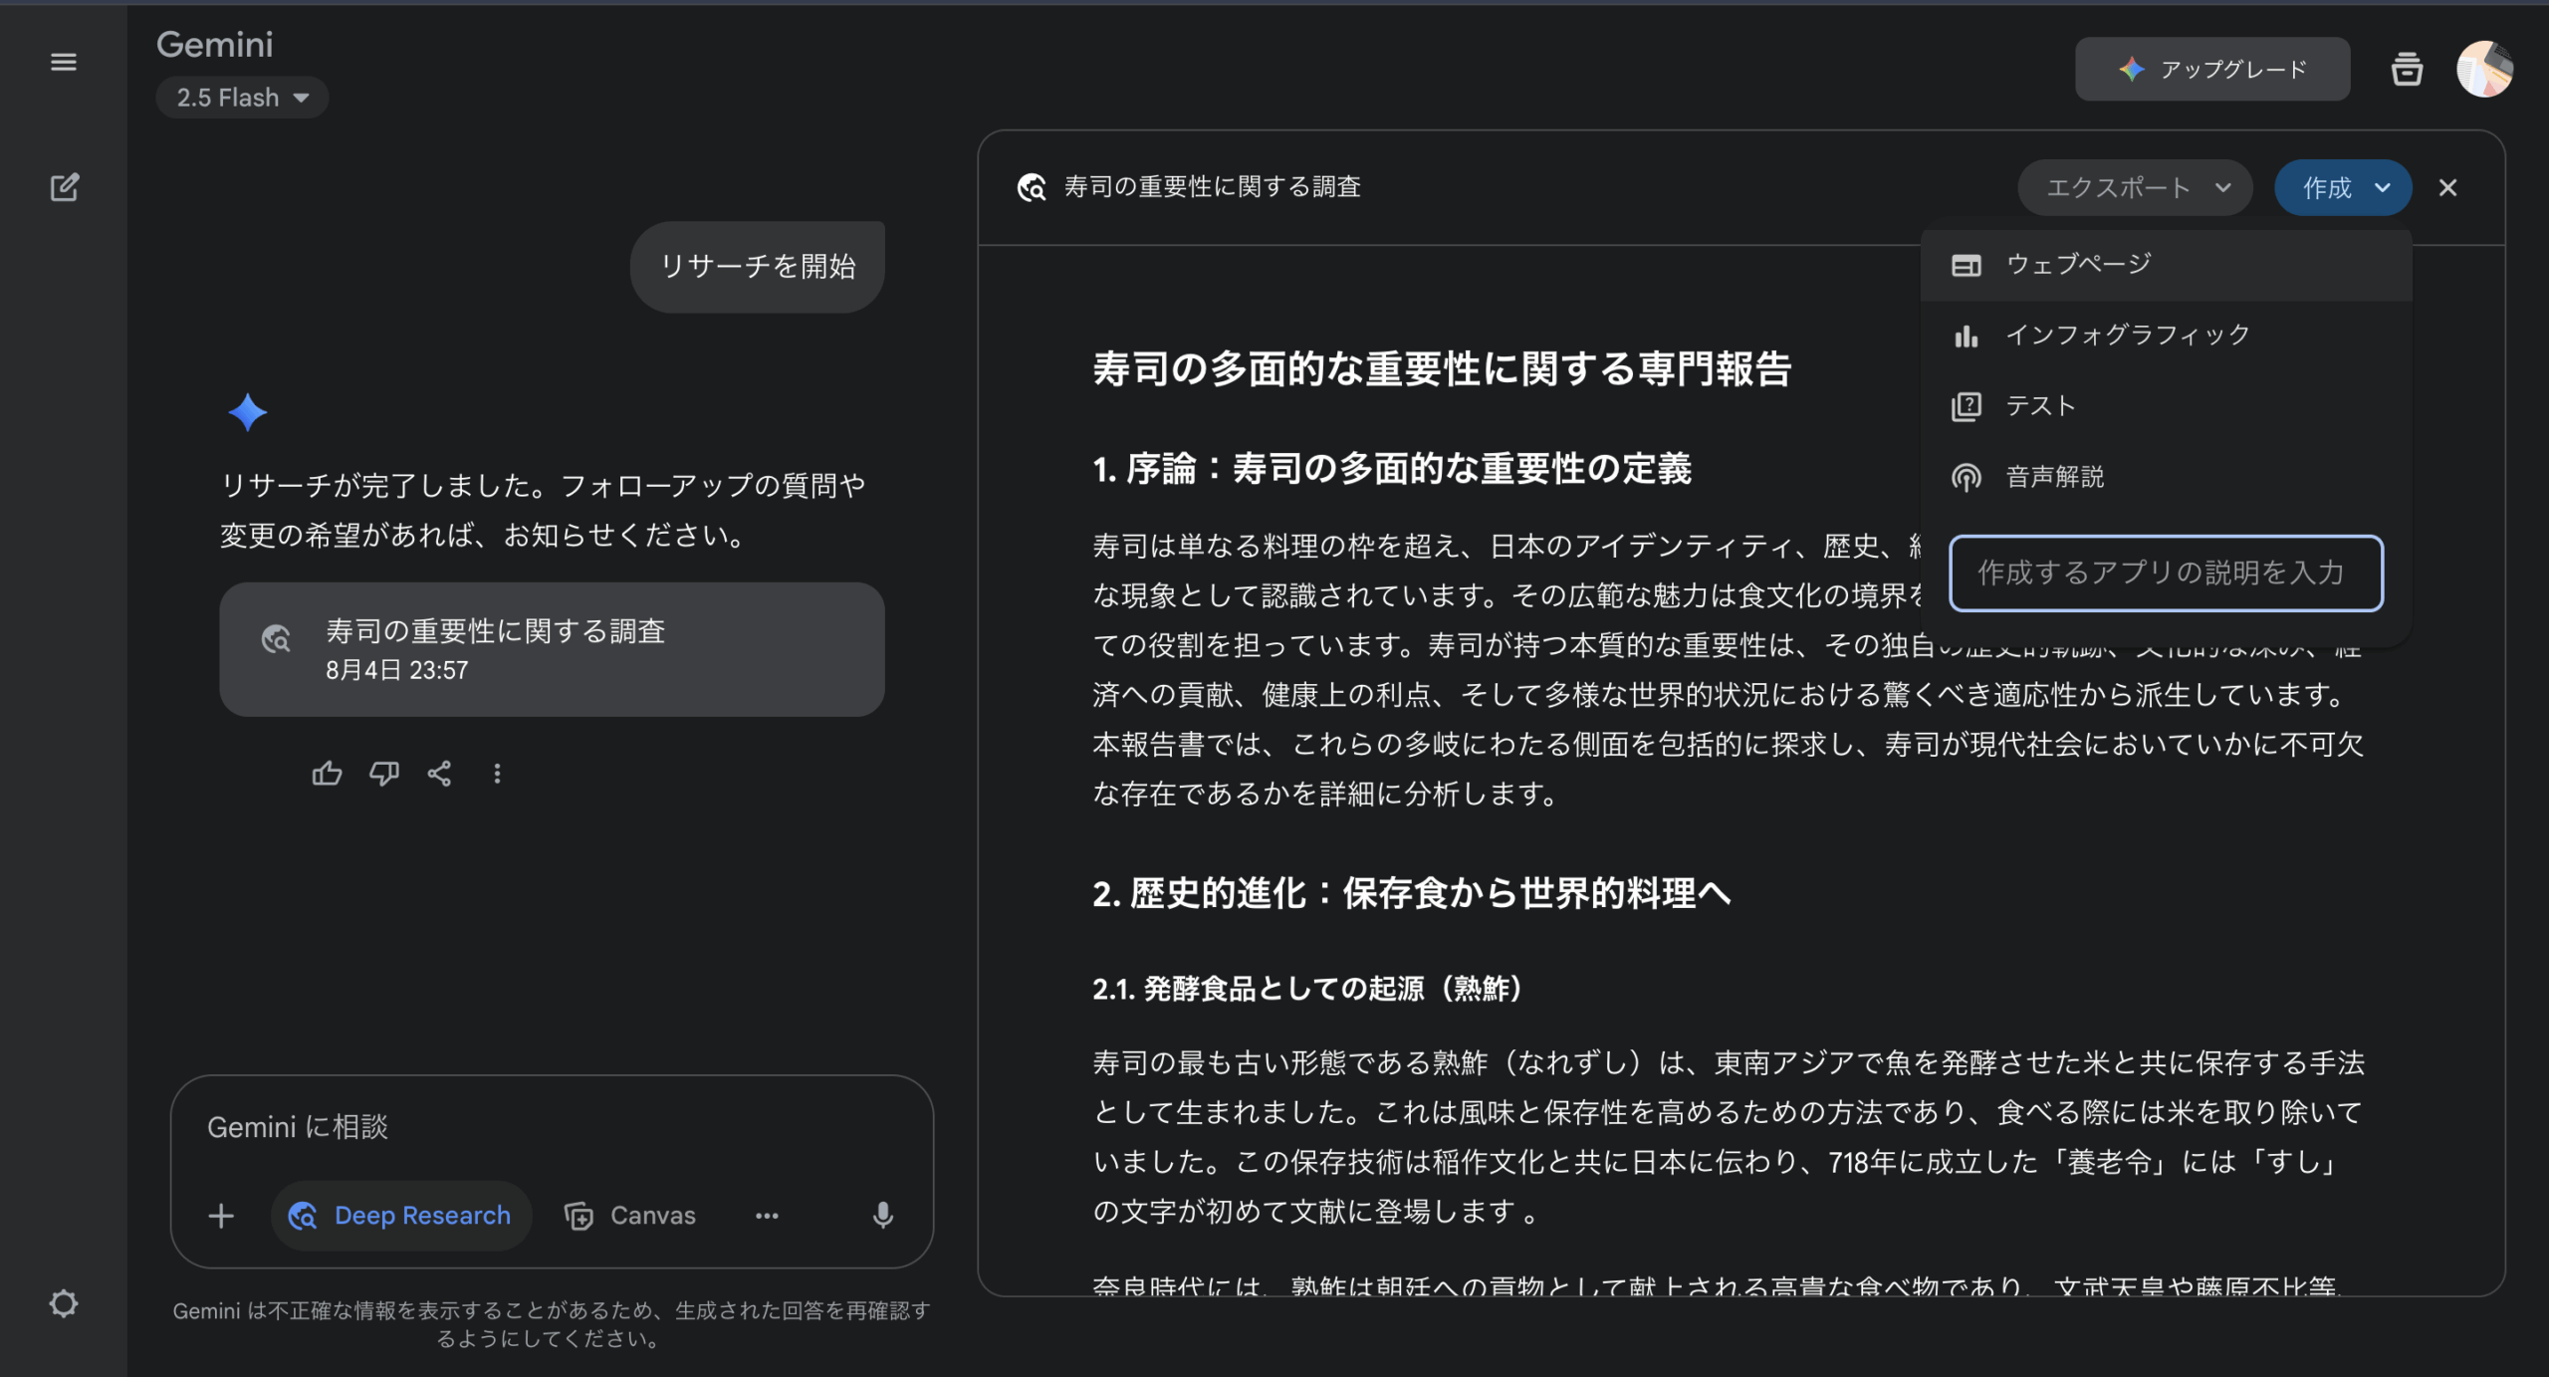Open the hamburger main menu
The width and height of the screenshot is (2549, 1377).
coord(64,62)
